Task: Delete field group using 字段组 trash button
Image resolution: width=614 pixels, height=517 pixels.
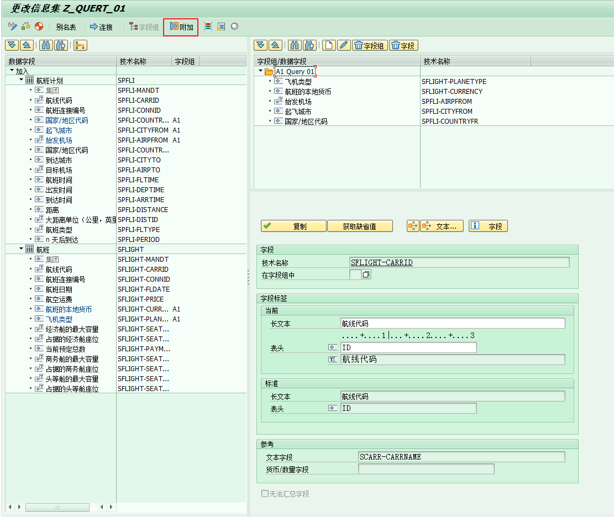Action: [369, 45]
